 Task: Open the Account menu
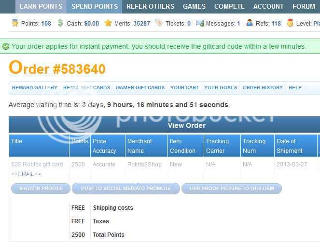[x=268, y=7]
